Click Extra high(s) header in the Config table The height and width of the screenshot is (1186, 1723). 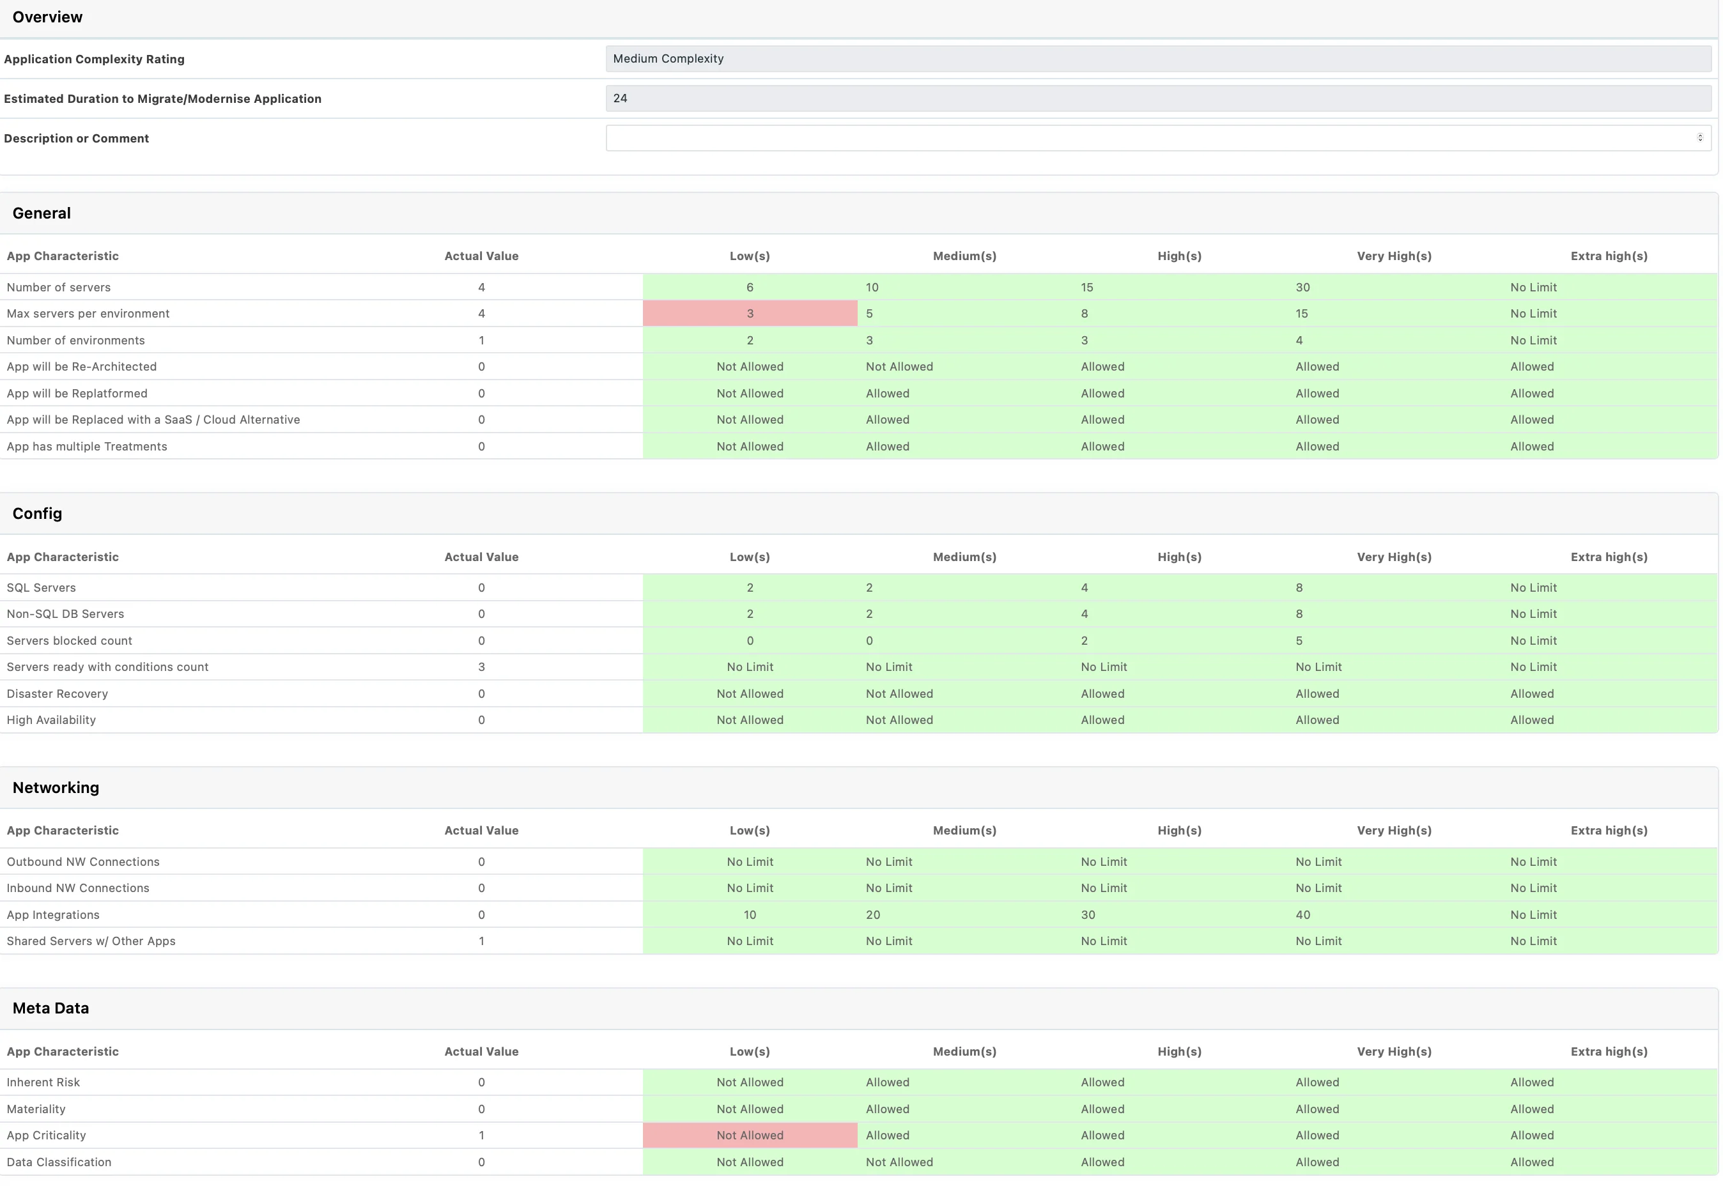pos(1609,557)
